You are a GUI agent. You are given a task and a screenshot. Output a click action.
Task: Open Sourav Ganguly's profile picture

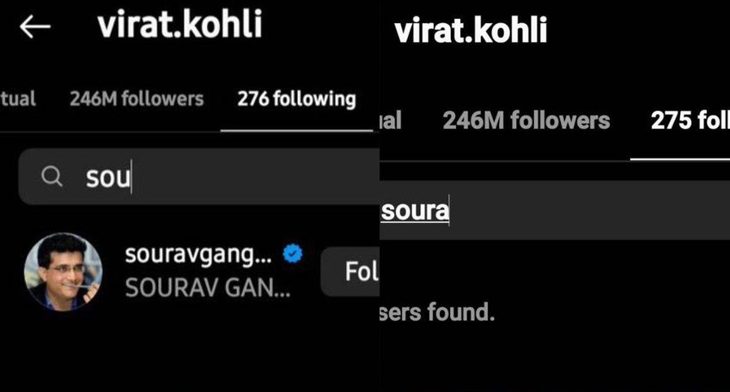click(x=64, y=272)
